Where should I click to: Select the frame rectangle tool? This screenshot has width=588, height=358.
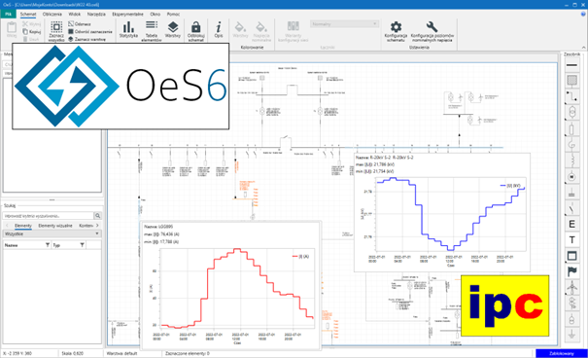pyautogui.click(x=571, y=256)
